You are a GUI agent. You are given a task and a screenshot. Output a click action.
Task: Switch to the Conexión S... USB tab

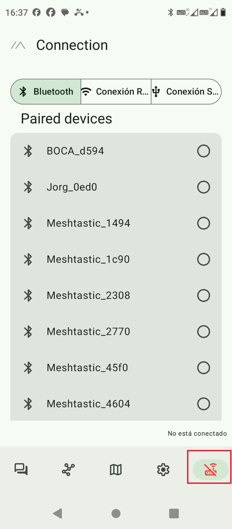coord(186,92)
